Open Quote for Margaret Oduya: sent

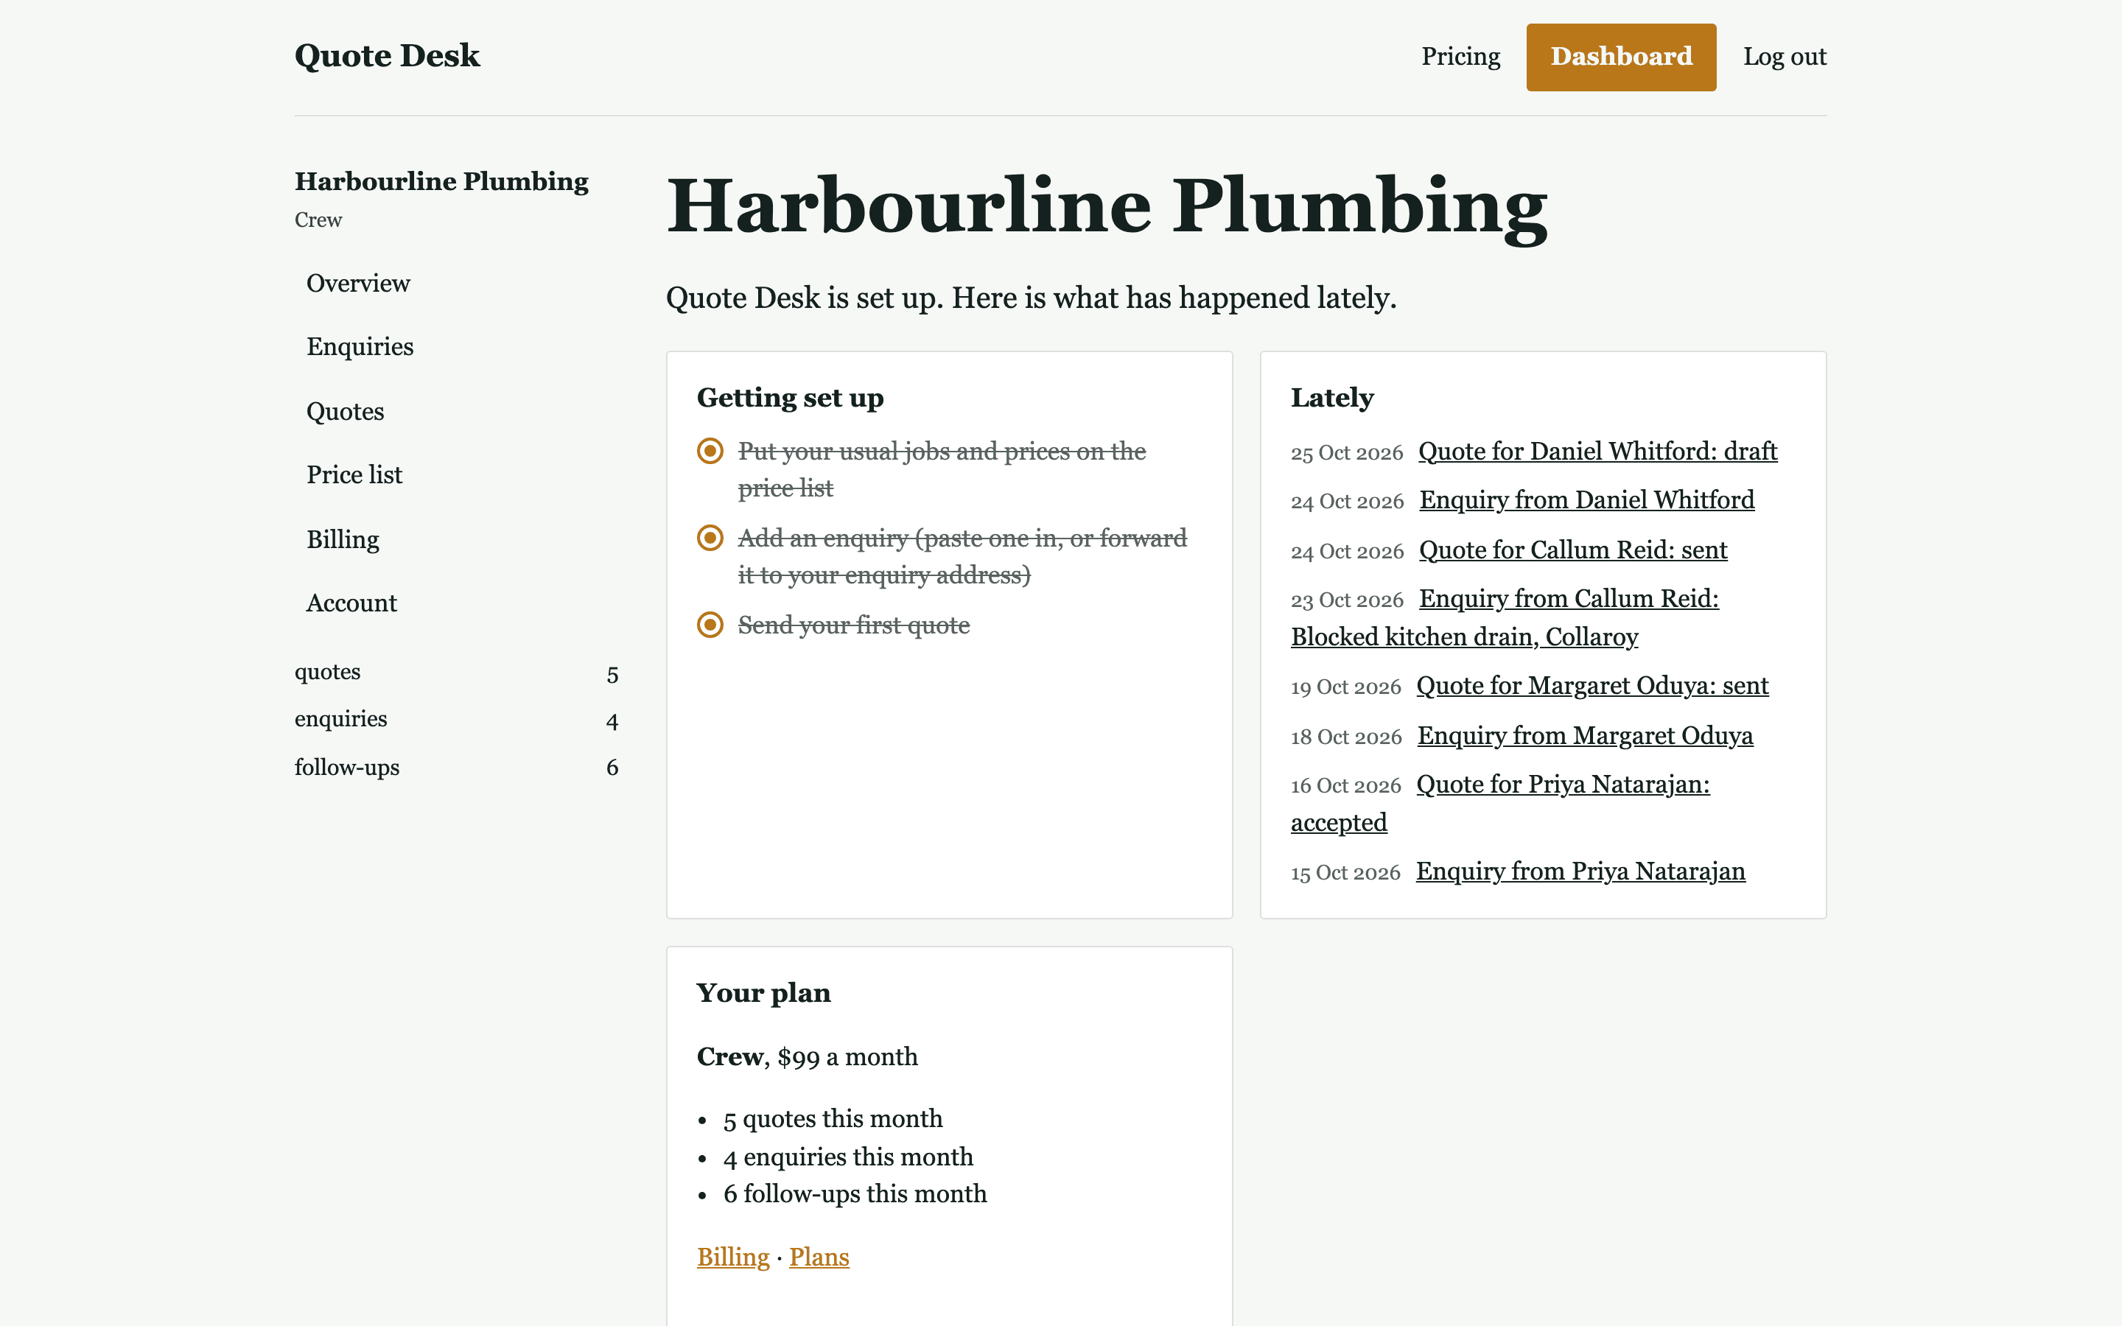[1592, 686]
